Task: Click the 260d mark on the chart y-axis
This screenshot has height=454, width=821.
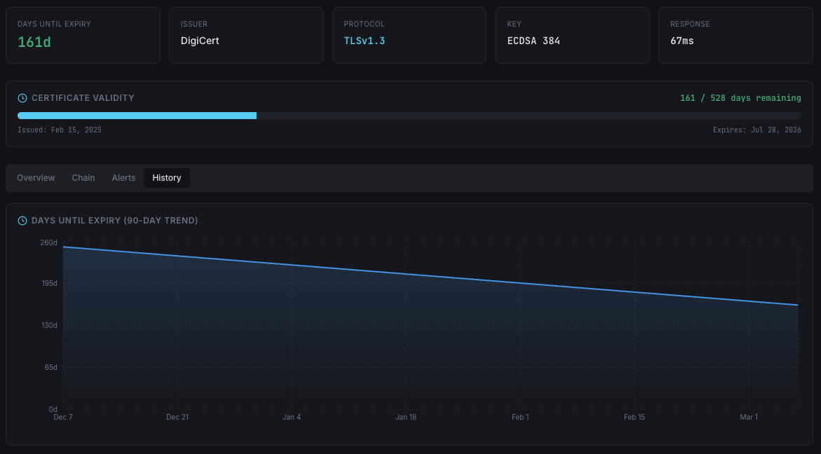Action: tap(49, 242)
